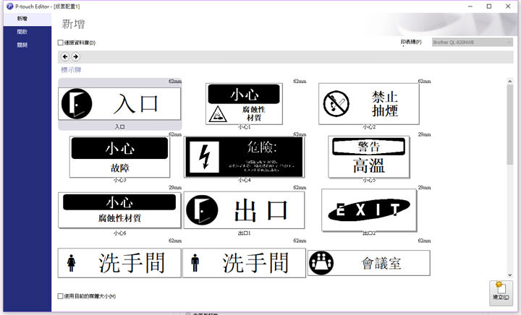The height and width of the screenshot is (315, 521).
Task: Pick the 出口 exit door template
Action: coord(244,210)
